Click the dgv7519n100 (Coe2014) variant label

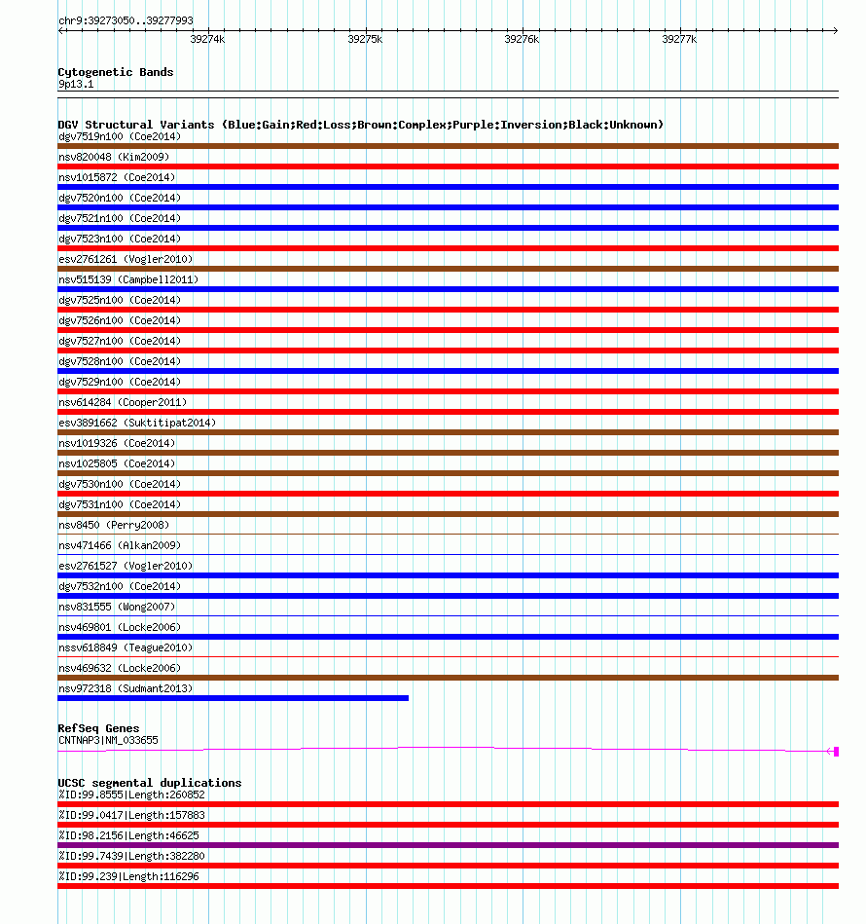coord(120,136)
